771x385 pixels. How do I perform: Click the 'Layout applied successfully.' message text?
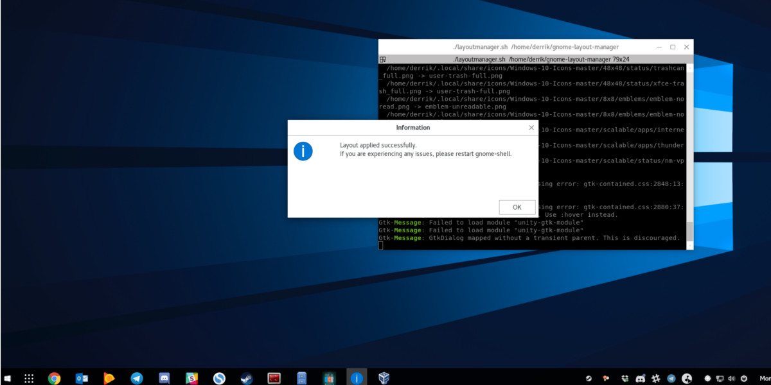click(x=378, y=145)
